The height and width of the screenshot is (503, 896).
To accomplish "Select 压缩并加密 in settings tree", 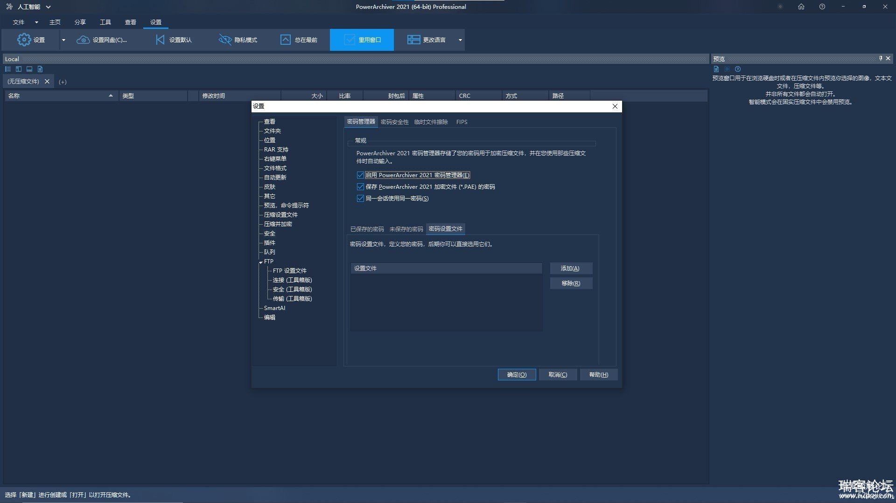I will [278, 224].
